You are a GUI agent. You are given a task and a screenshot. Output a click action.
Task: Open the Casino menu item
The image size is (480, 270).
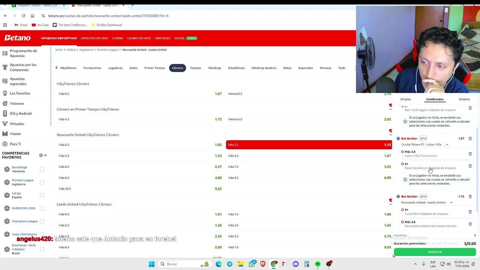[118, 38]
